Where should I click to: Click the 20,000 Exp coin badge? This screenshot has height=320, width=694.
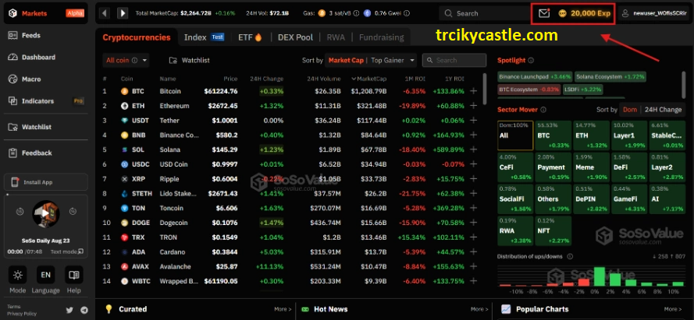click(584, 13)
